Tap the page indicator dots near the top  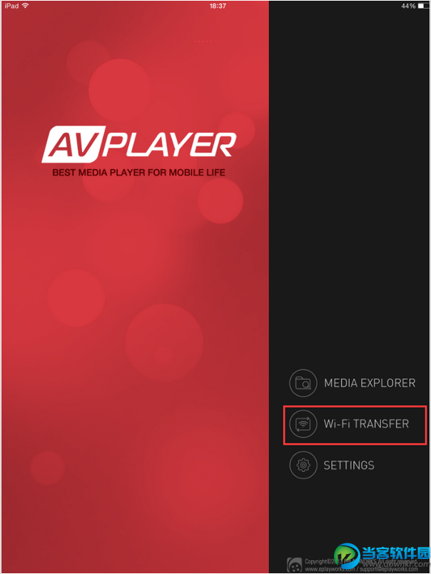[203, 41]
